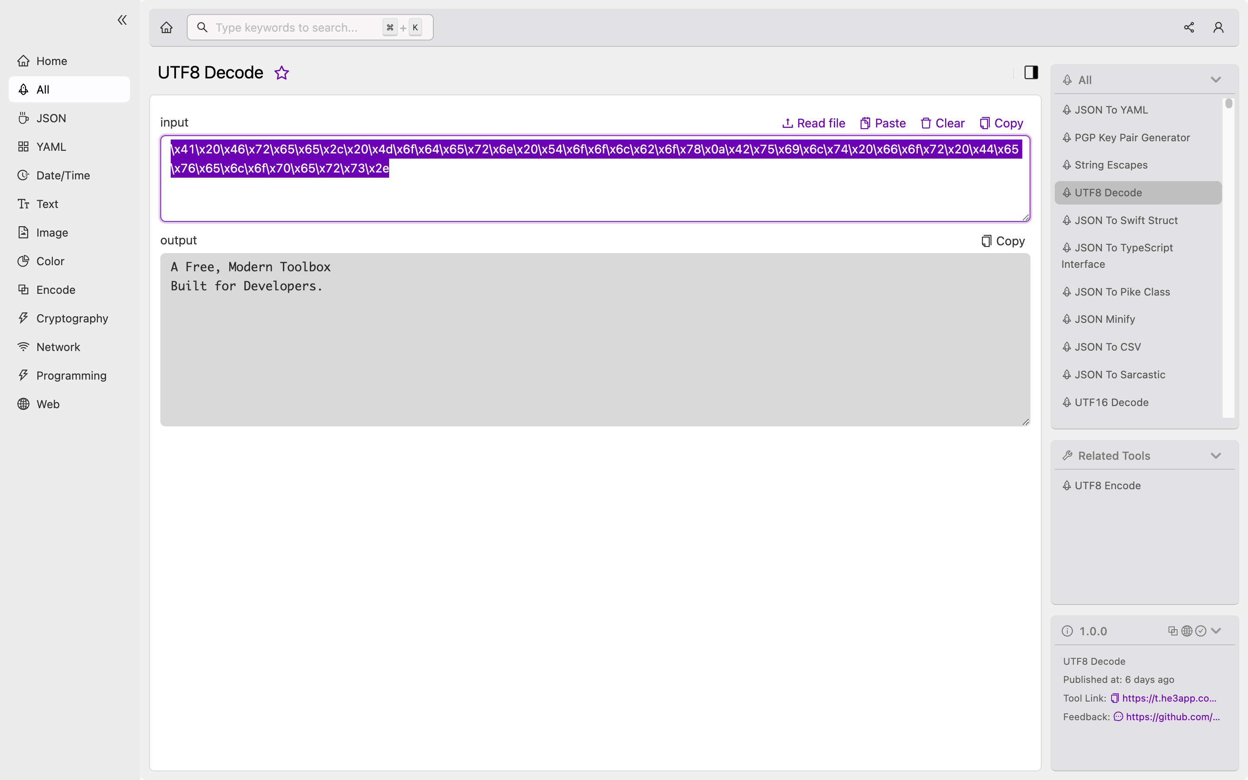The width and height of the screenshot is (1248, 780).
Task: Click the share icon in the top toolbar
Action: (1189, 27)
